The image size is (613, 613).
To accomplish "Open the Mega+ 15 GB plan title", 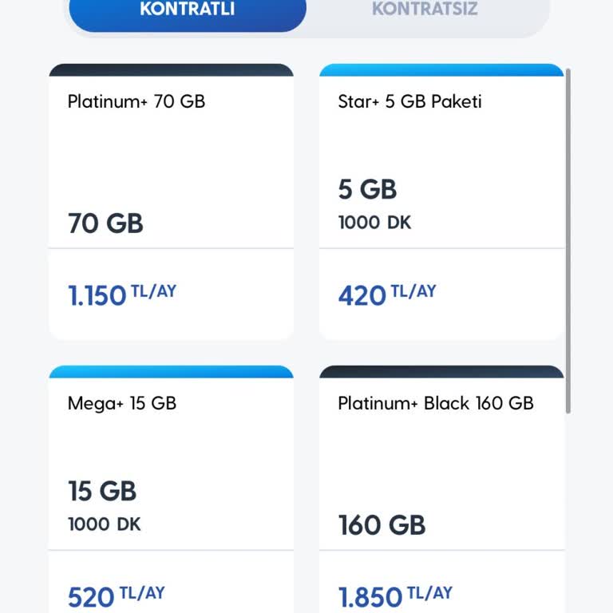I will point(122,403).
